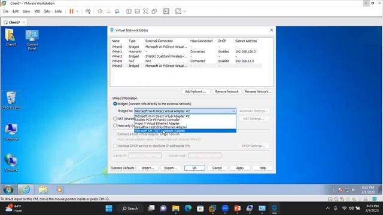Take a snapshot of this VM
The height and width of the screenshot is (215, 383).
(100, 11)
